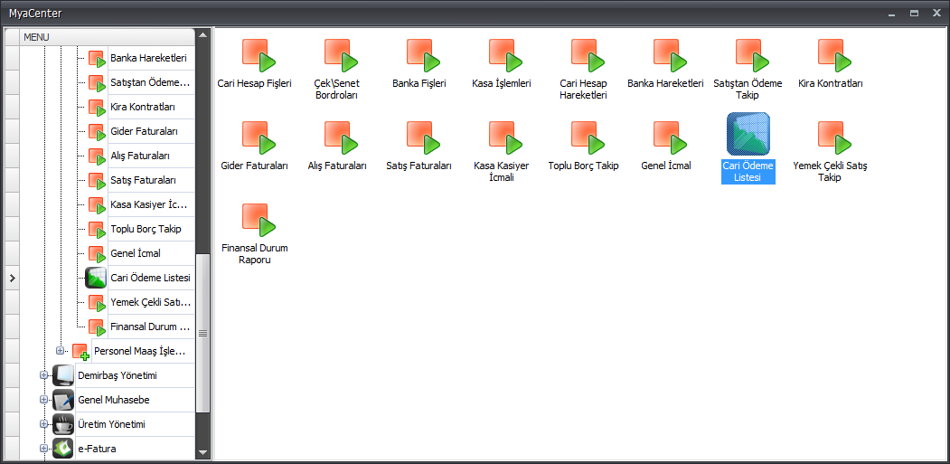This screenshot has width=950, height=464.
Task: Select e-Fatura tree label
Action: pyautogui.click(x=97, y=449)
